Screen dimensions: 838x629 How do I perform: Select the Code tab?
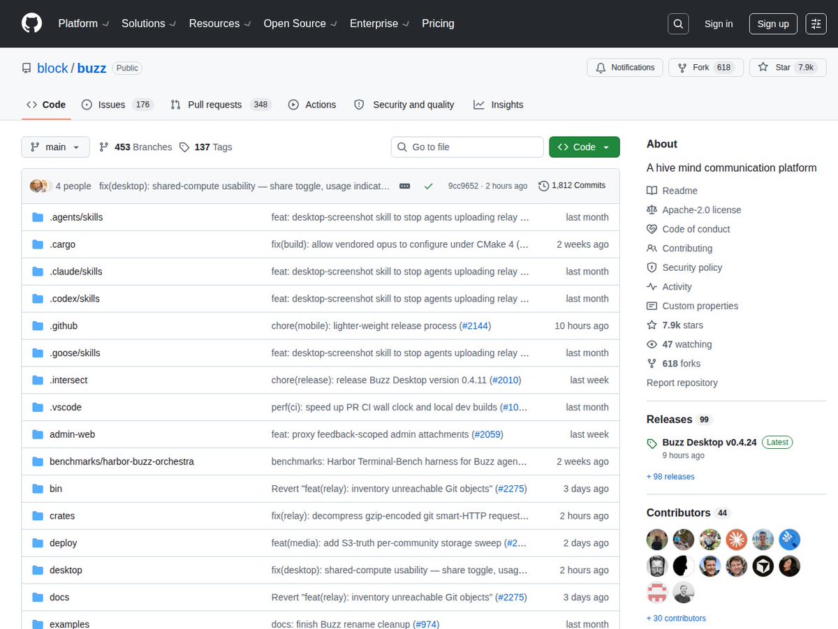click(46, 105)
